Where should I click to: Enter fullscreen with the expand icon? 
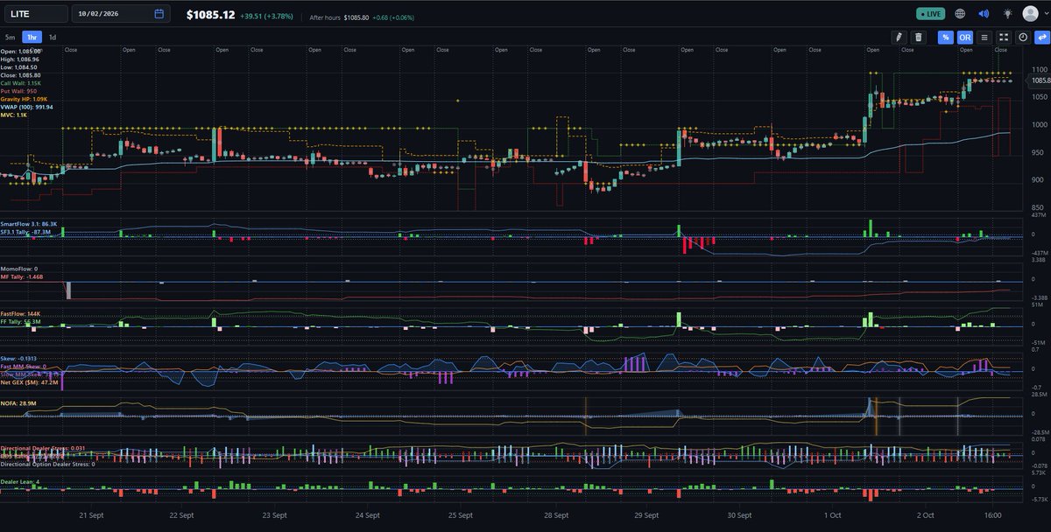tap(1004, 38)
